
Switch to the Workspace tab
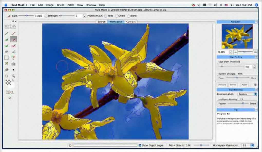click(116, 22)
